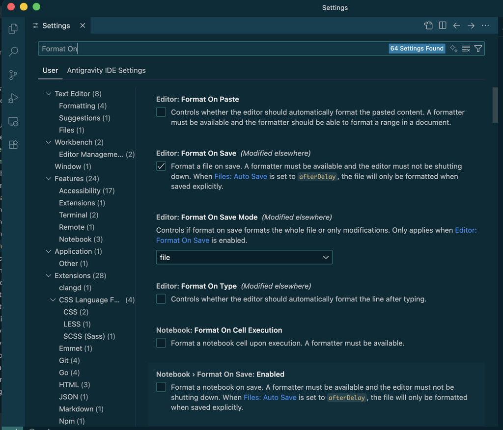
Task: Select Suggestions (1) in settings tree
Action: pos(84,118)
